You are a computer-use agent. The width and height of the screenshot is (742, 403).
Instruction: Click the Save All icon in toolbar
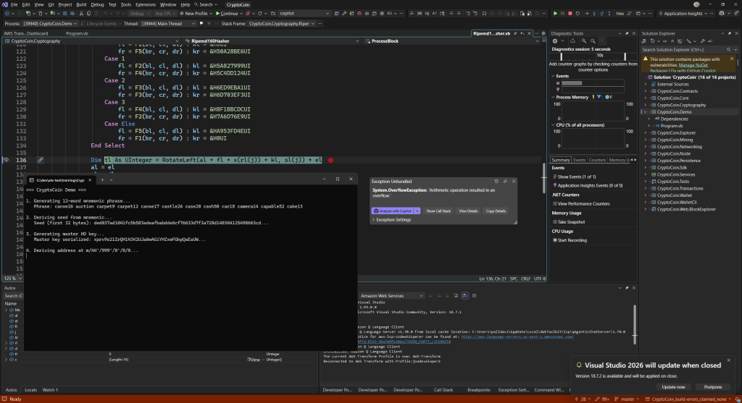point(72,14)
